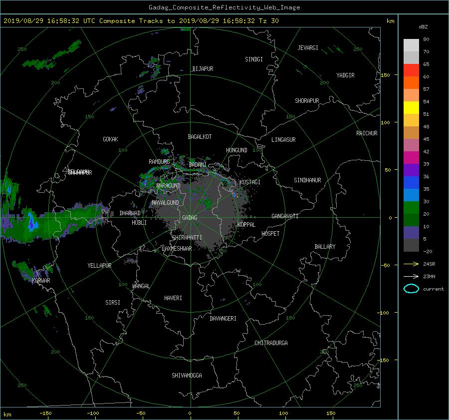Click the HANGAL label
This screenshot has width=449, height=420.
(x=141, y=286)
